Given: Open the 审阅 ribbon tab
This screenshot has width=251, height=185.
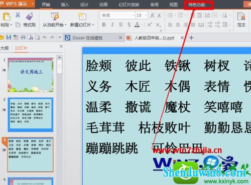Looking at the screenshot, I should pyautogui.click(x=154, y=5).
